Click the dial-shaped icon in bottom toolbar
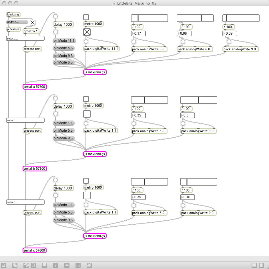This screenshot has height=269, width=269. [x=89, y=265]
